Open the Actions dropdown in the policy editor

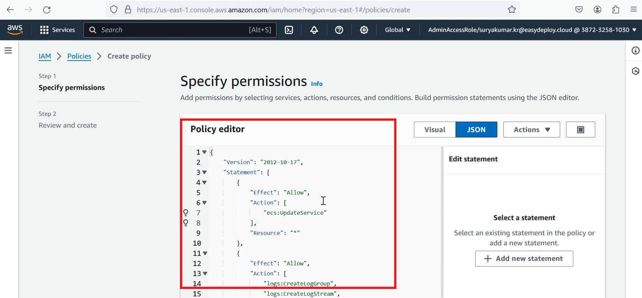[531, 129]
